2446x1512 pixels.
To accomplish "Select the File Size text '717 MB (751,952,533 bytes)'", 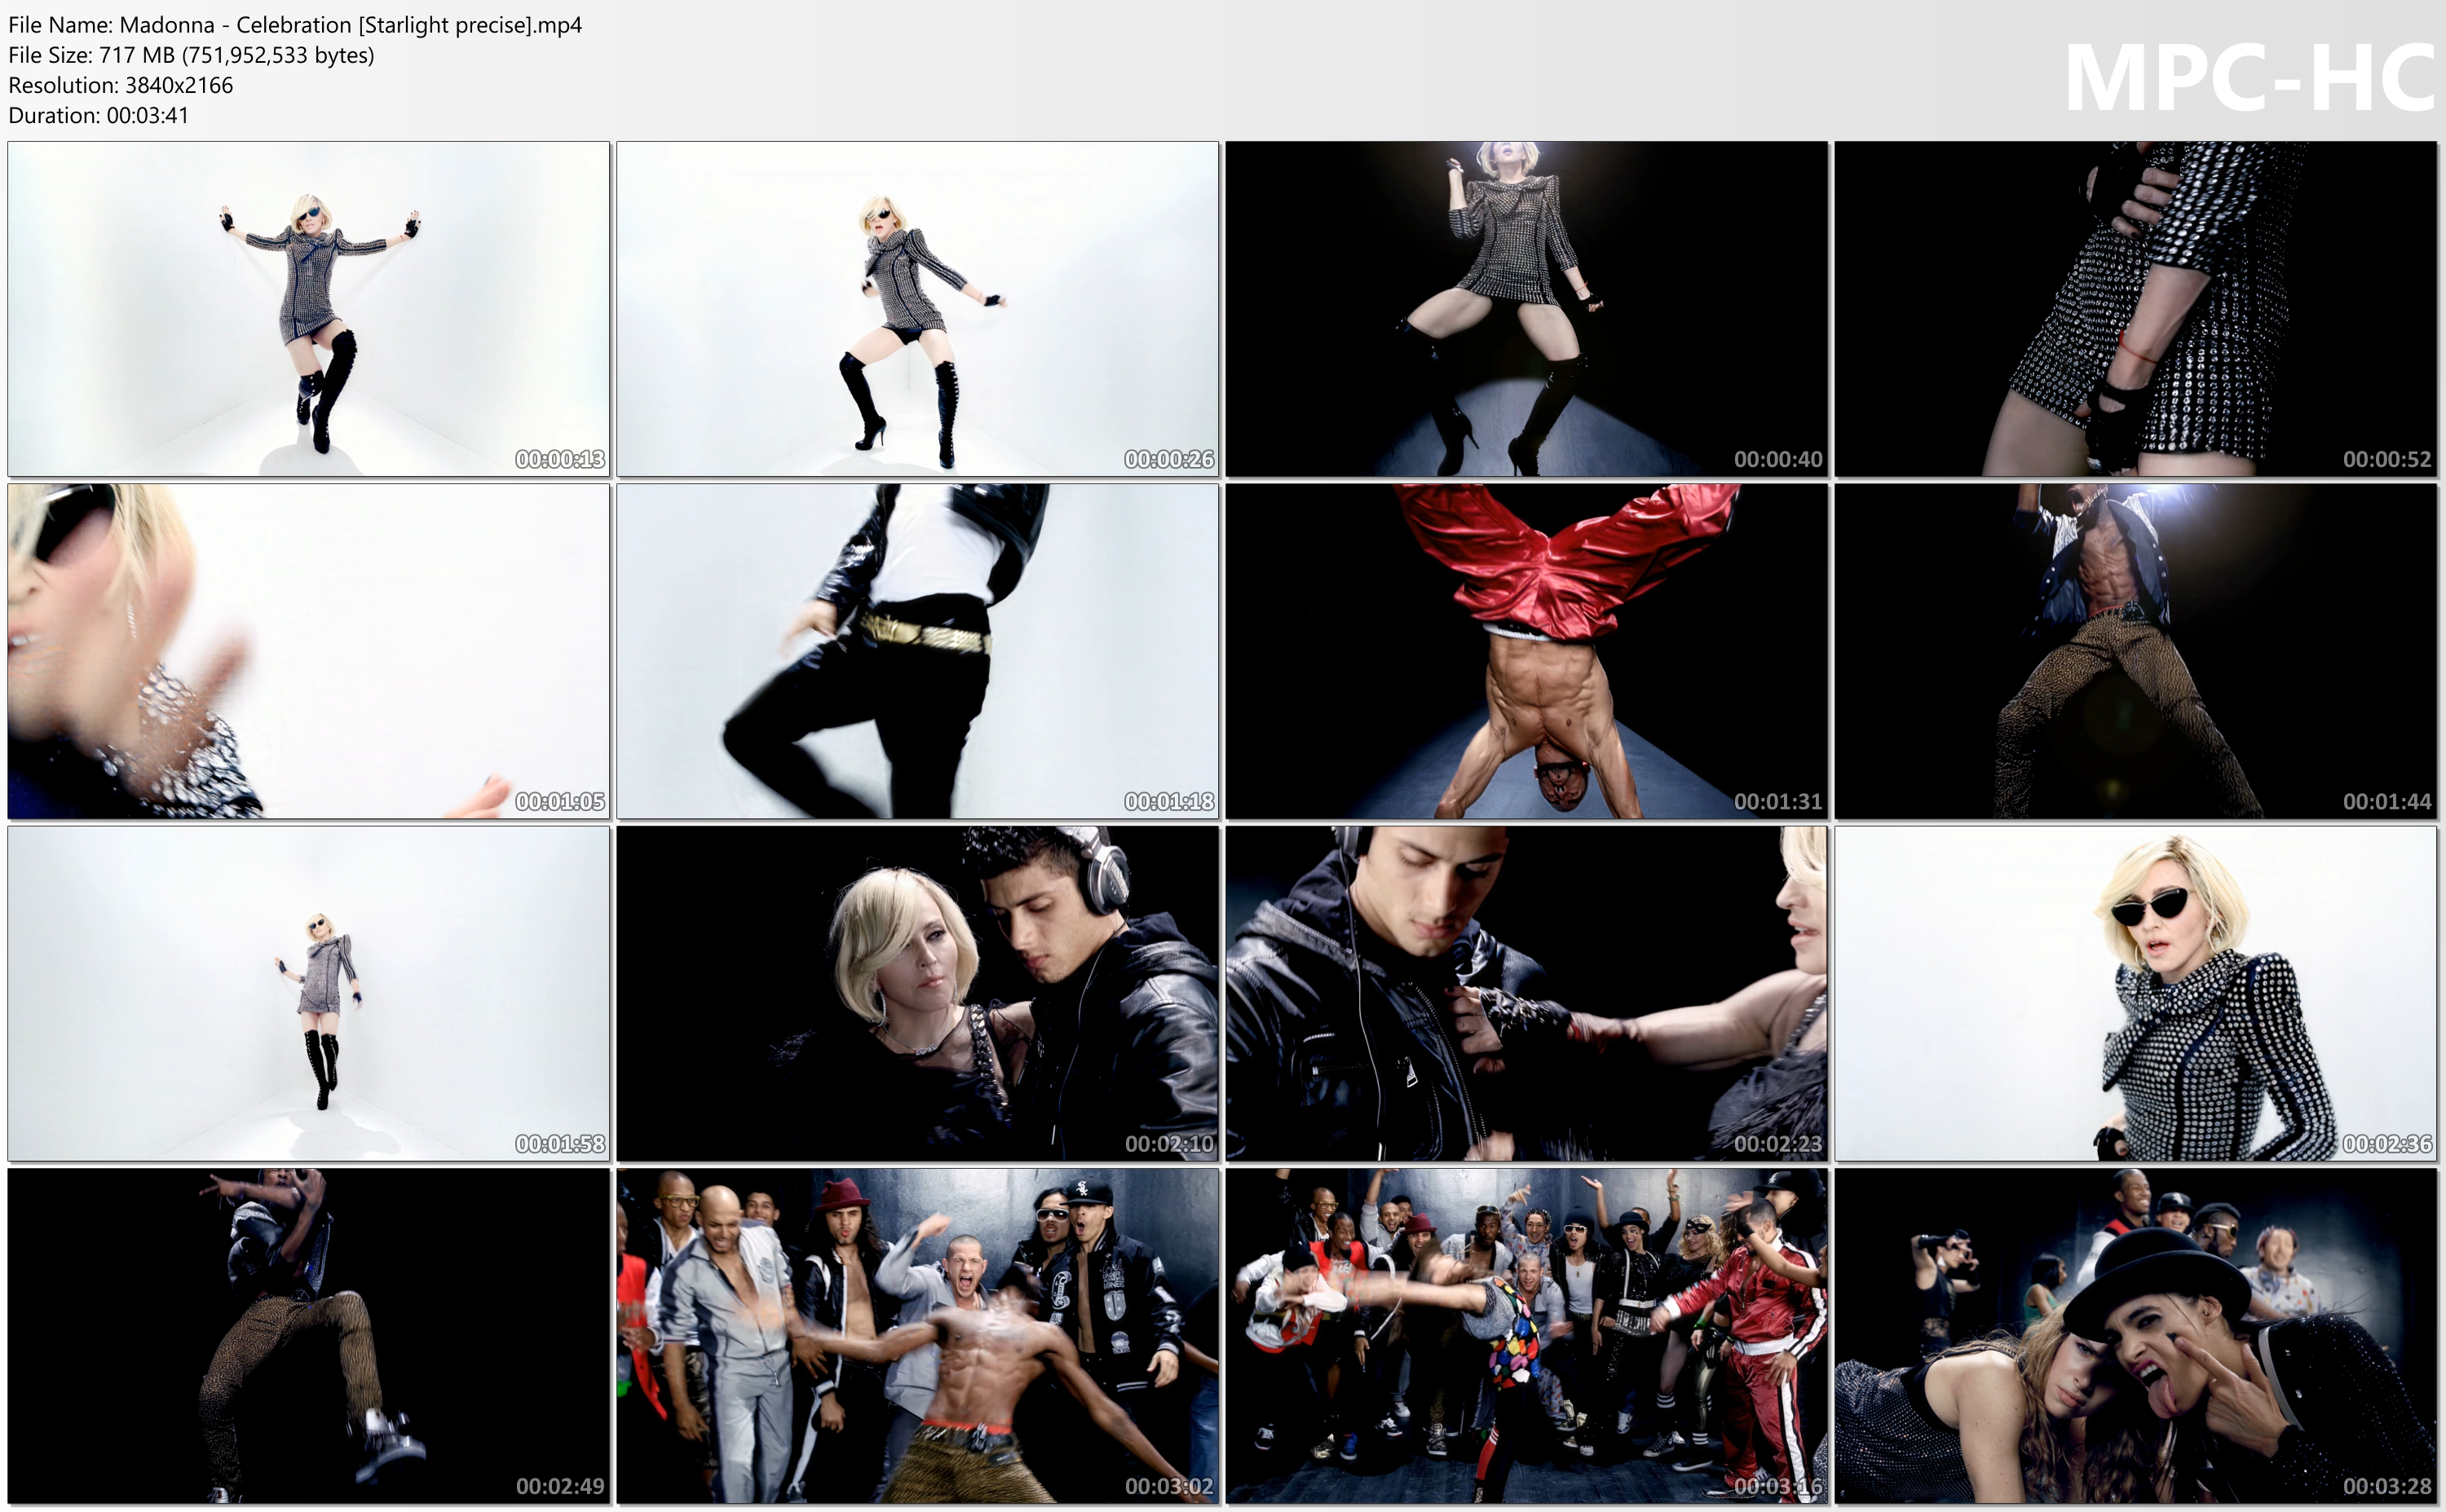I will click(x=237, y=55).
